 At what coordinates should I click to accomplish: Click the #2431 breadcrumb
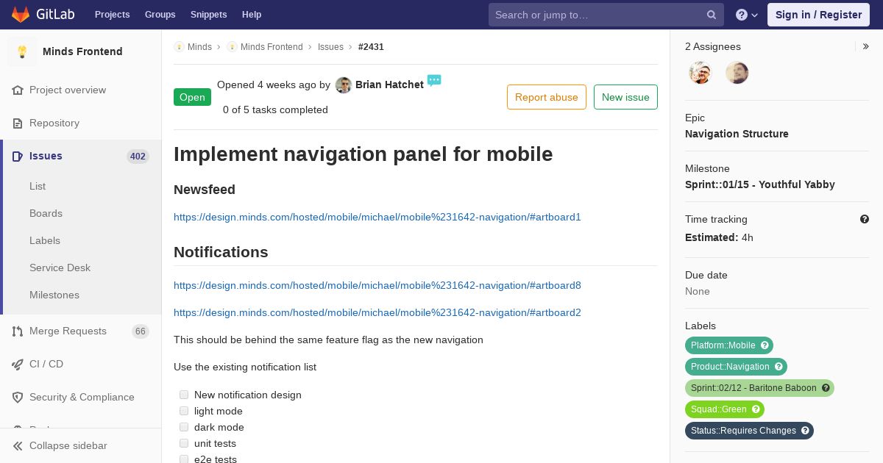pyautogui.click(x=371, y=46)
